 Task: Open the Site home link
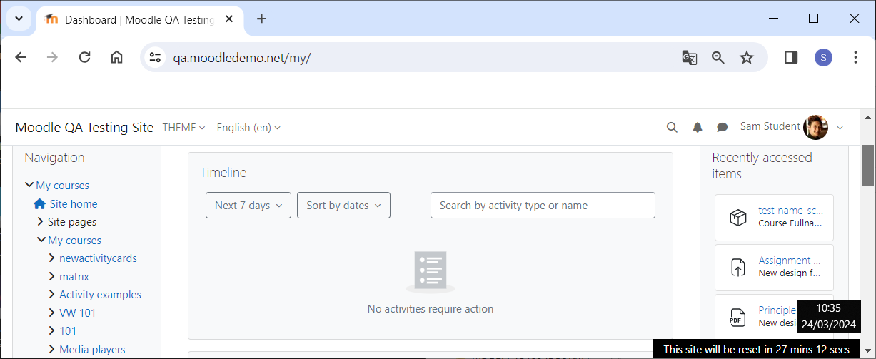(x=74, y=203)
